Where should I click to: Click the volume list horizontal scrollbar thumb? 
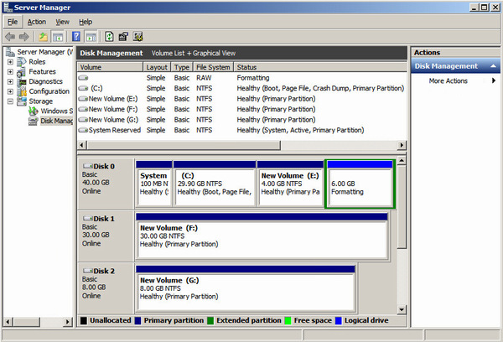[x=184, y=145]
